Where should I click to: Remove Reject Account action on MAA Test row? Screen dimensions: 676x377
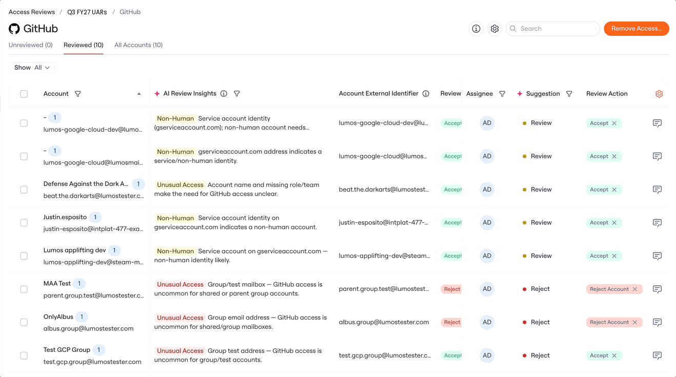pyautogui.click(x=635, y=289)
